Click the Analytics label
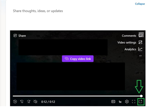Image resolution: width=147 pixels, height=107 pixels. coord(130,49)
